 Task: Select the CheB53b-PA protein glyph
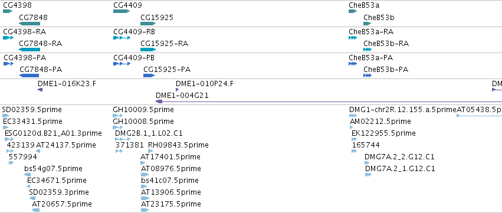(x=368, y=76)
